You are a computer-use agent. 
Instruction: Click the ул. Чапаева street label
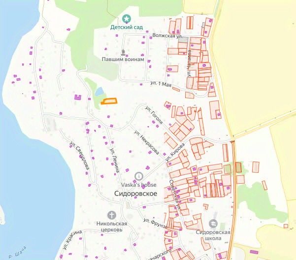click(190, 63)
